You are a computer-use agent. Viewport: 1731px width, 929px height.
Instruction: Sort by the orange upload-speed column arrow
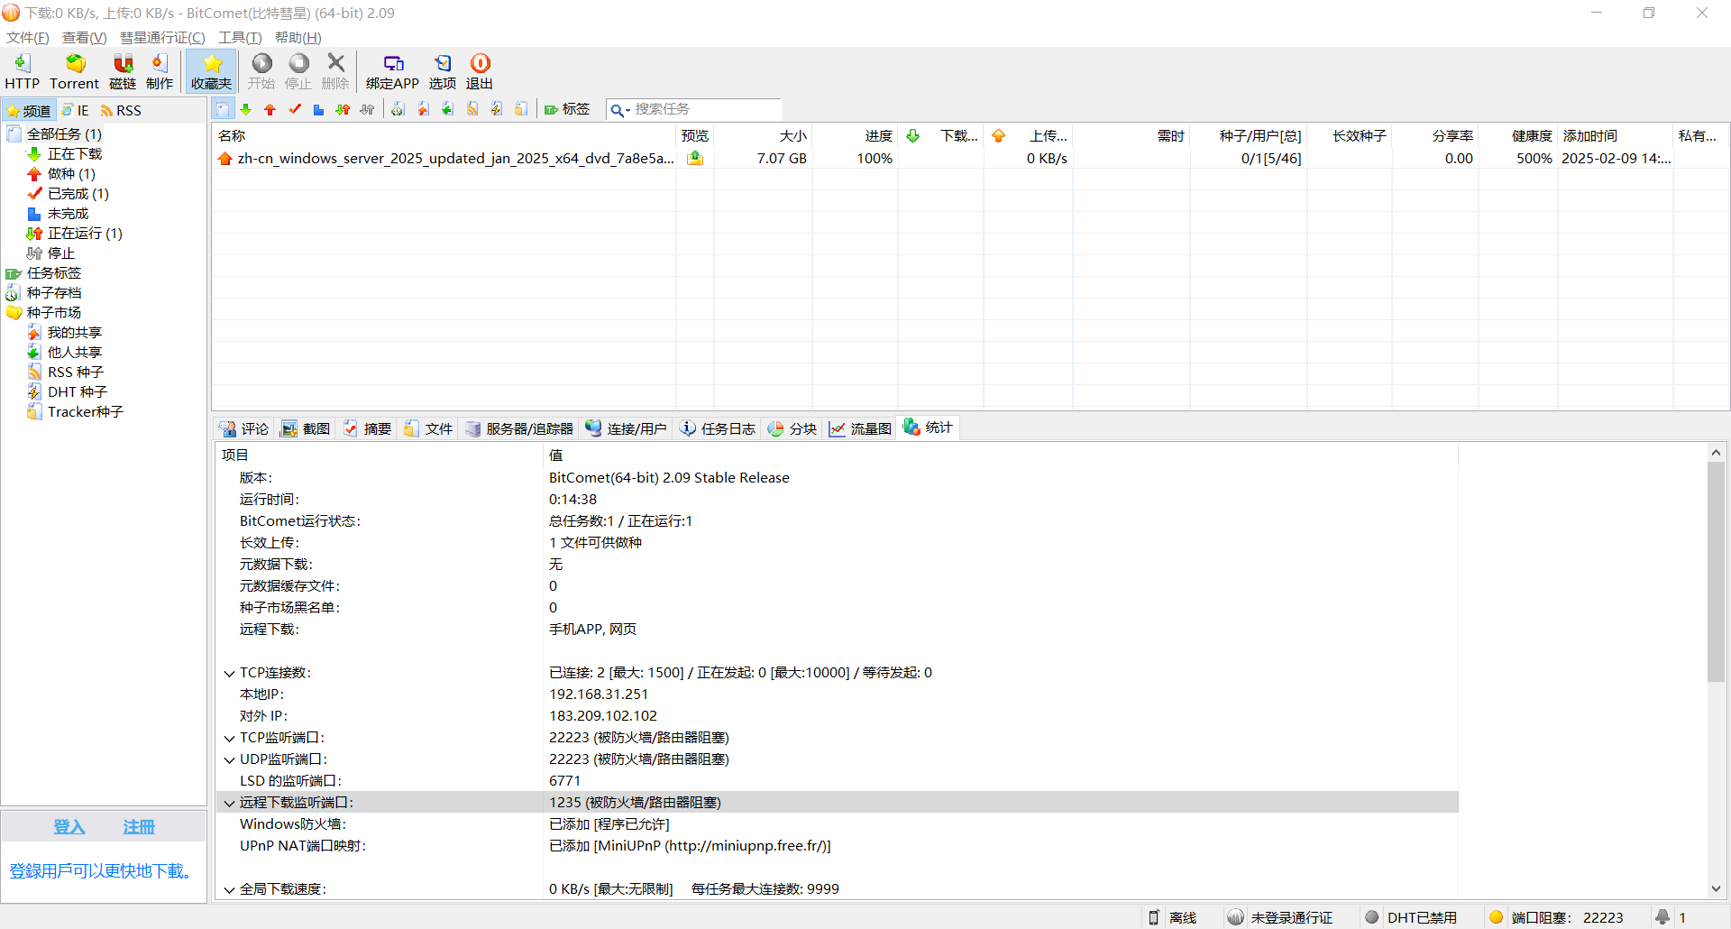point(998,135)
